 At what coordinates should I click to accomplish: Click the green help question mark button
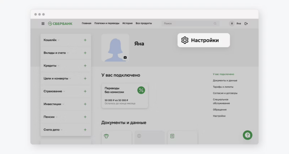247,135
